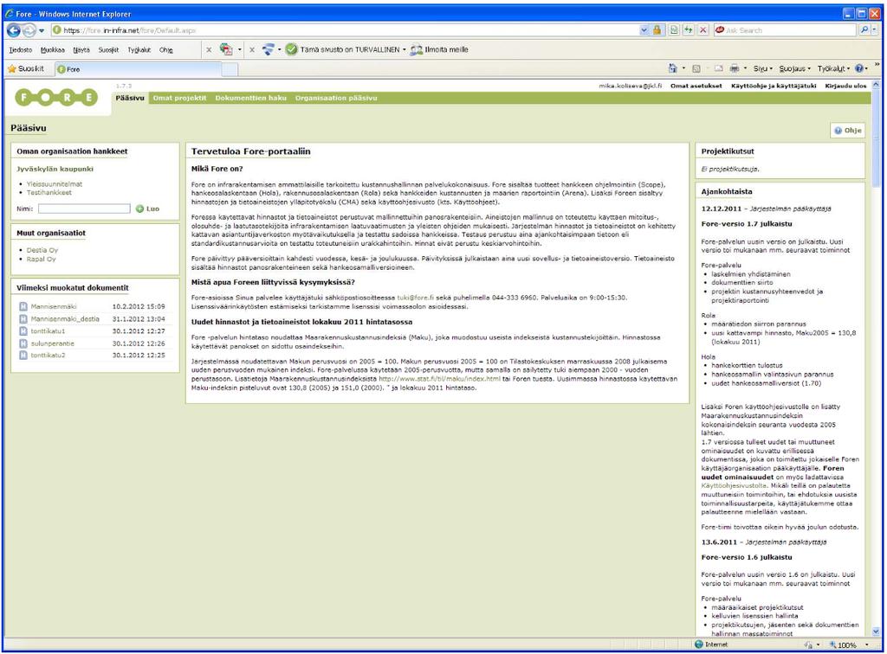The image size is (887, 654).
Task: Click the browser Forward arrow button
Action: 29,30
